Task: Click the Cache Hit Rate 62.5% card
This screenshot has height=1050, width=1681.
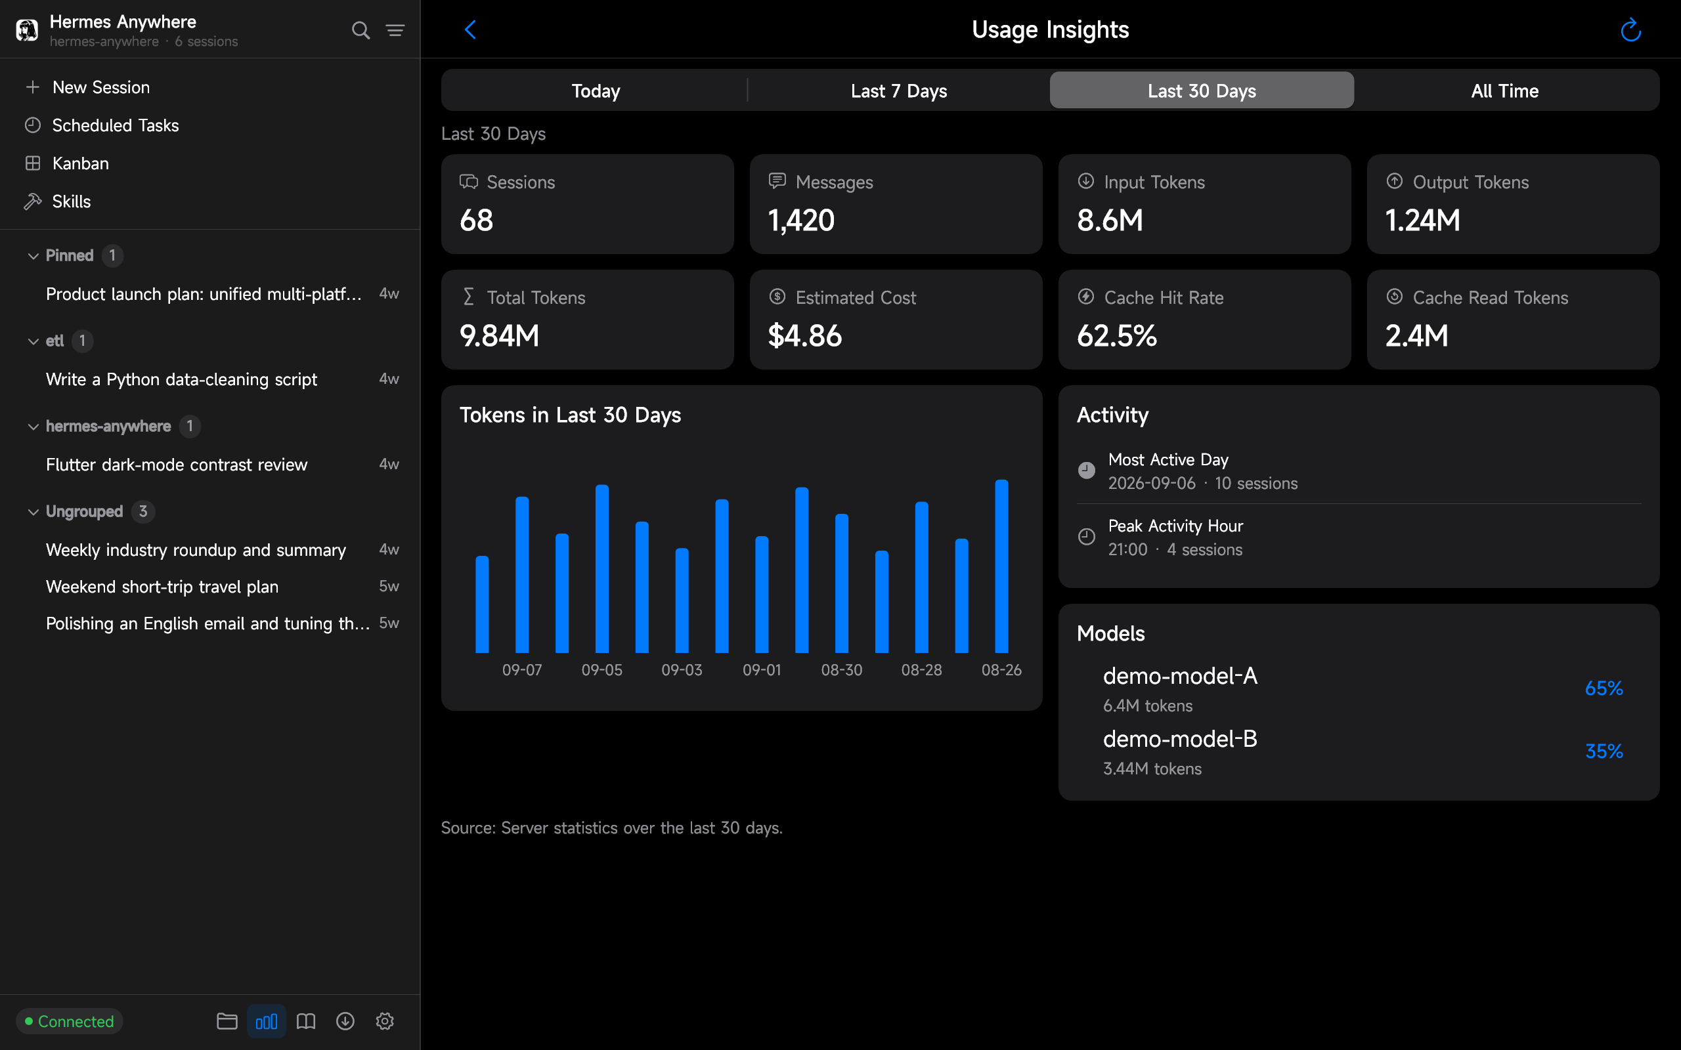Action: click(x=1204, y=320)
